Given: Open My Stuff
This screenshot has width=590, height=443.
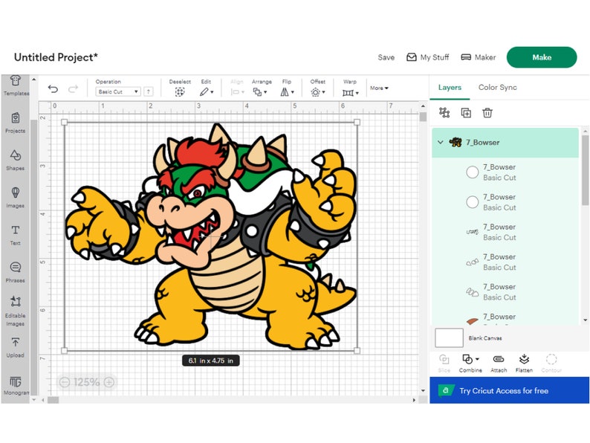Looking at the screenshot, I should pos(428,57).
